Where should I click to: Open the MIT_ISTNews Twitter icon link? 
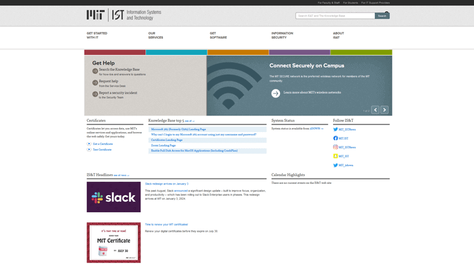tap(336, 129)
